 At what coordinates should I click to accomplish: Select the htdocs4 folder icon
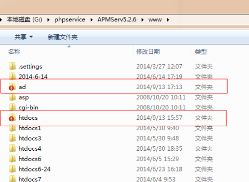tap(12, 148)
